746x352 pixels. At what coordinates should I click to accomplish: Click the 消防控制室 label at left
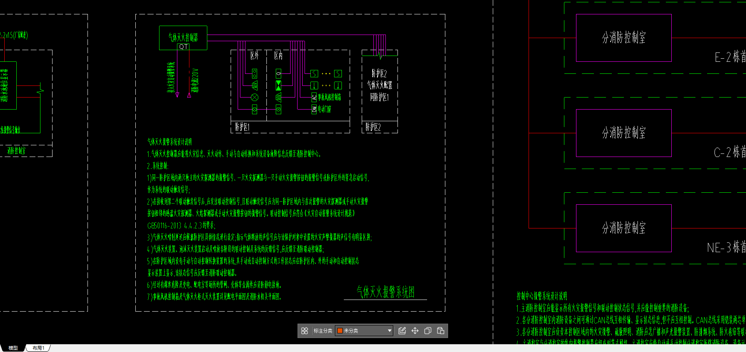[16, 151]
